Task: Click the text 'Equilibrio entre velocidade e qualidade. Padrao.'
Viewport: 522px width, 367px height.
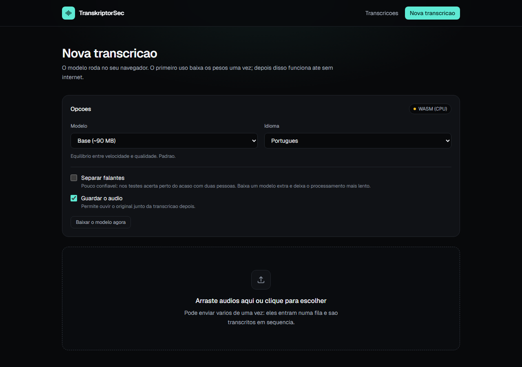Action: pyautogui.click(x=123, y=156)
